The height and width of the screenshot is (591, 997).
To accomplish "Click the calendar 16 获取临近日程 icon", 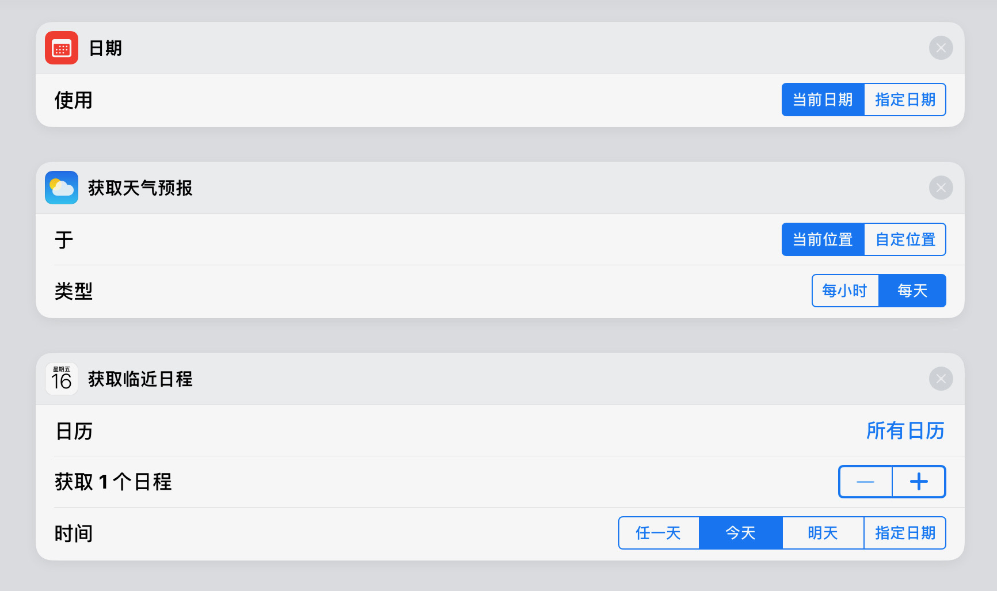I will click(62, 379).
